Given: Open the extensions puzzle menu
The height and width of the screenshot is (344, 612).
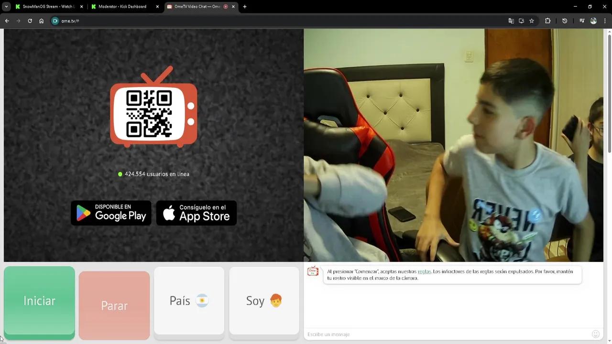Looking at the screenshot, I should (x=548, y=21).
